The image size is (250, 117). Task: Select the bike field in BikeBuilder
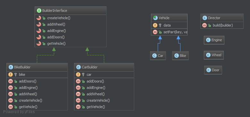(x=22, y=74)
